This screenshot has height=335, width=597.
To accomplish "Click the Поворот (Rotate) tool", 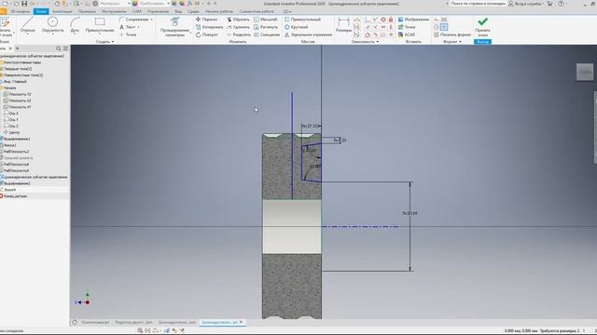I will pyautogui.click(x=207, y=34).
